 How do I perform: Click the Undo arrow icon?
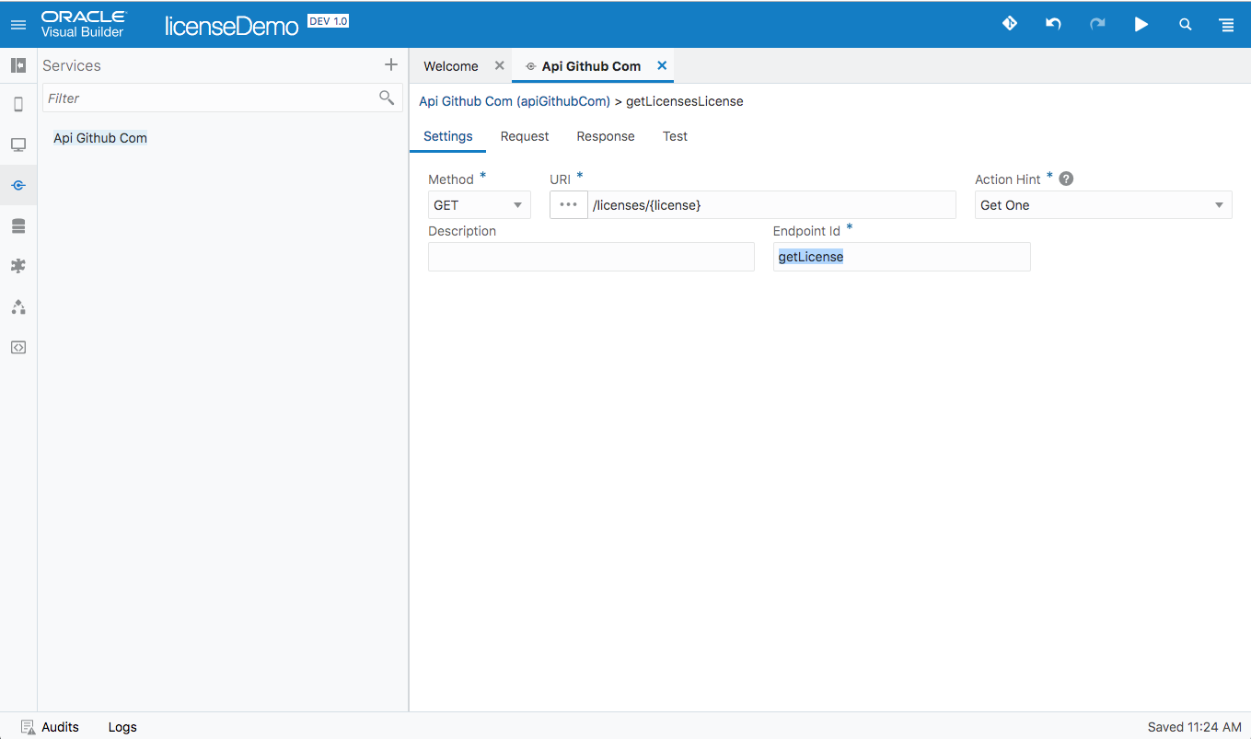pos(1053,24)
